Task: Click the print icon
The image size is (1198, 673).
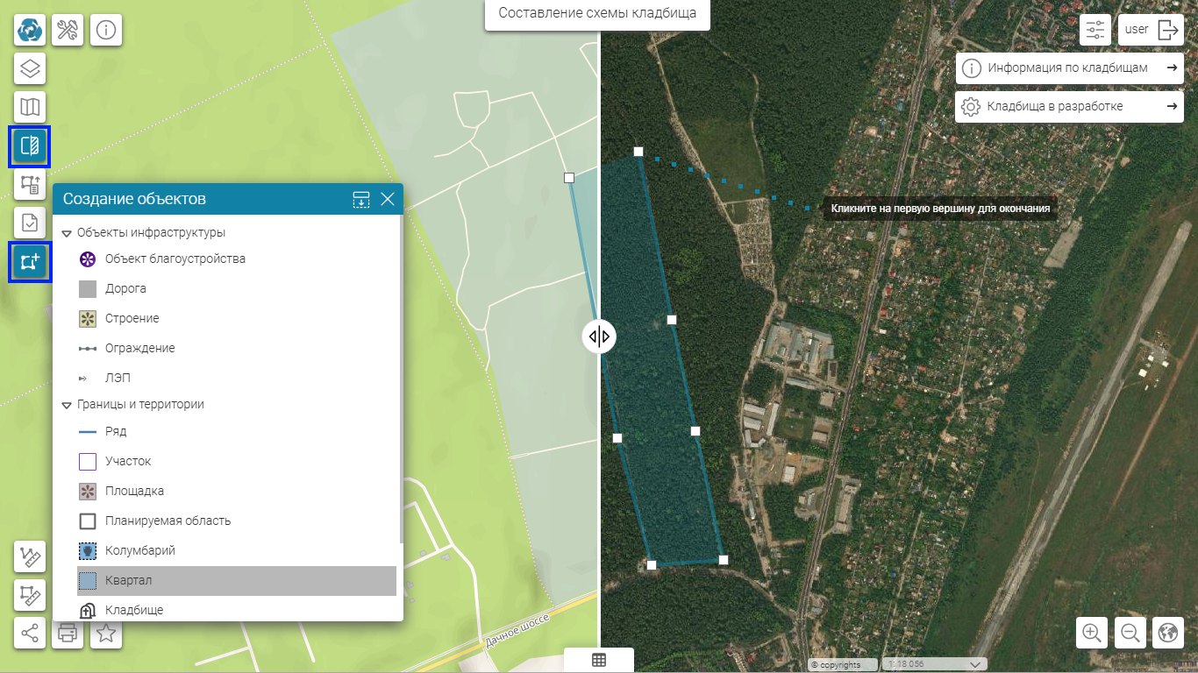Action: [x=68, y=633]
